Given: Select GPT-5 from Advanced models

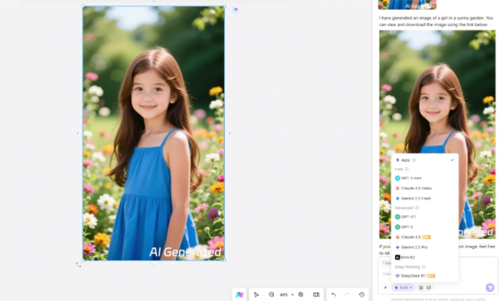Looking at the screenshot, I should pyautogui.click(x=425, y=227).
